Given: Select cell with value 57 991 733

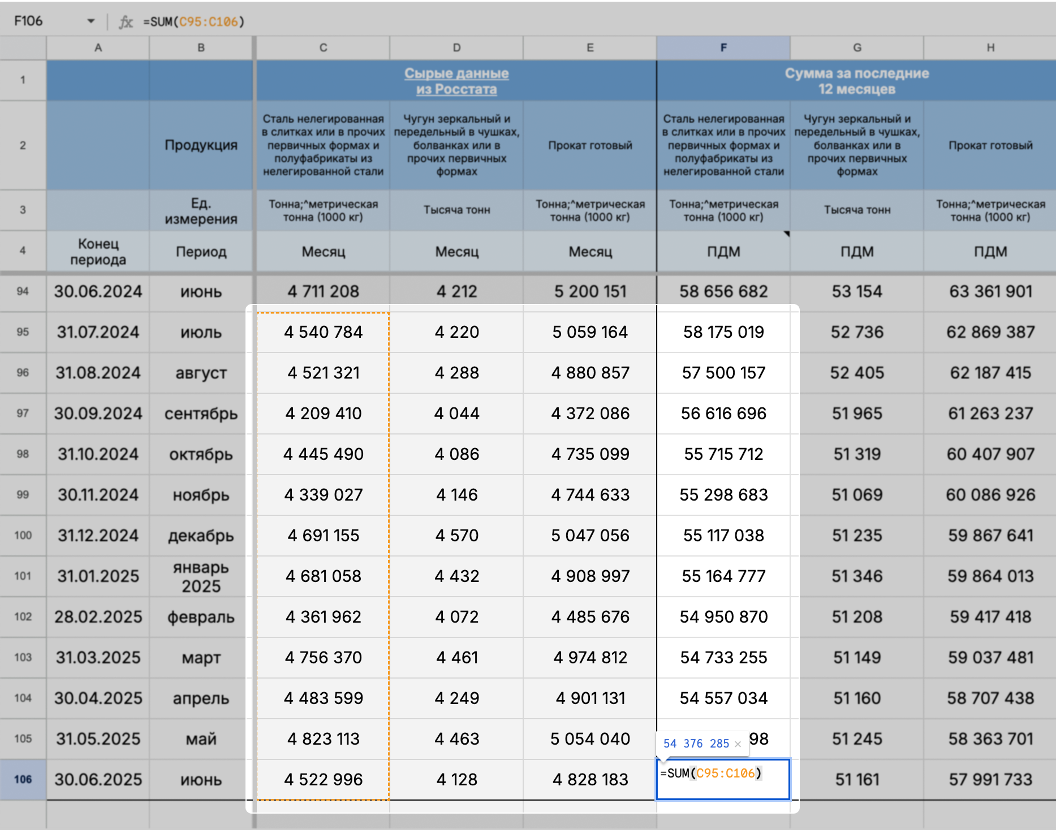Looking at the screenshot, I should click(990, 779).
